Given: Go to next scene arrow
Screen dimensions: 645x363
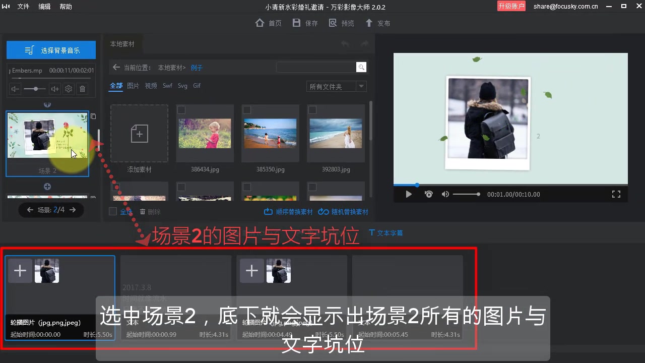Looking at the screenshot, I should 73,210.
